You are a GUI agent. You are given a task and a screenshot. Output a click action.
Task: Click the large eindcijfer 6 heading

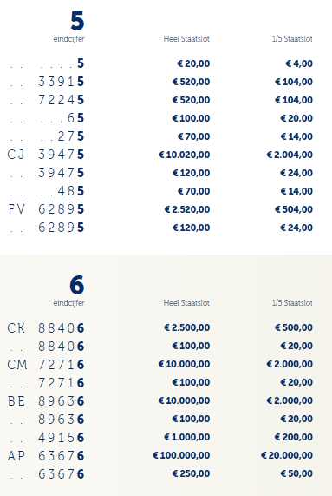(x=77, y=285)
